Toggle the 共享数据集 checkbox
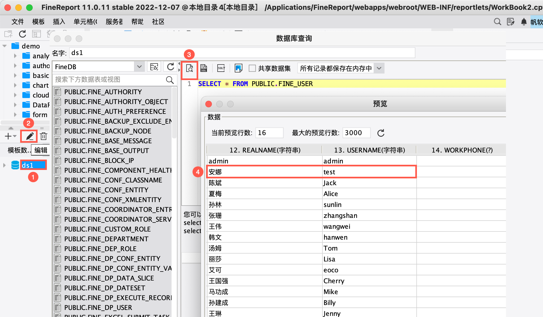543x317 pixels. 252,68
